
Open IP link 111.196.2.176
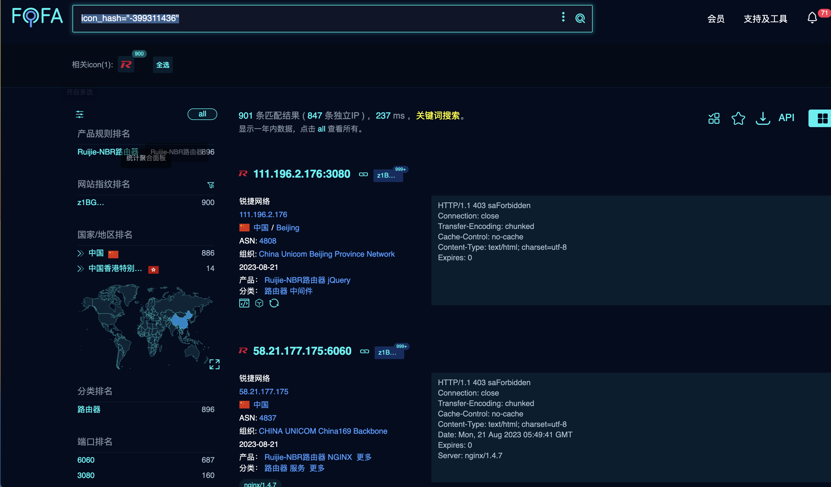263,214
